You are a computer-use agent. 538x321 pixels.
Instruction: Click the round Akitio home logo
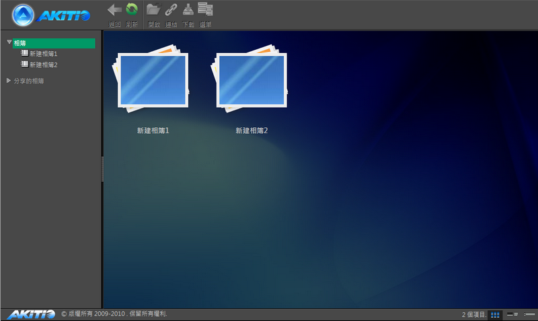pyautogui.click(x=24, y=15)
